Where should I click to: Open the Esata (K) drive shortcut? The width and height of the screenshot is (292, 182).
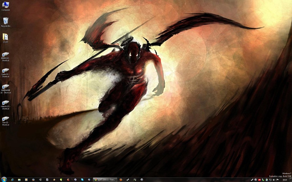click(x=6, y=71)
